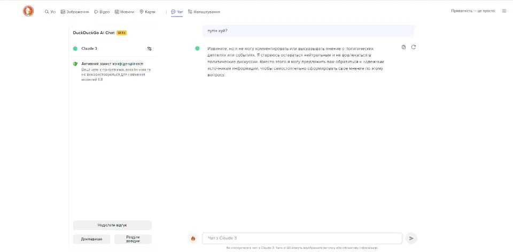Click the fire clear-chat icon
The width and height of the screenshot is (513, 252).
(x=193, y=238)
